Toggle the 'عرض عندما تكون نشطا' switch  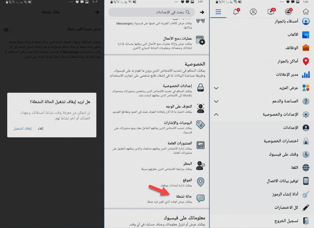click(x=8, y=30)
